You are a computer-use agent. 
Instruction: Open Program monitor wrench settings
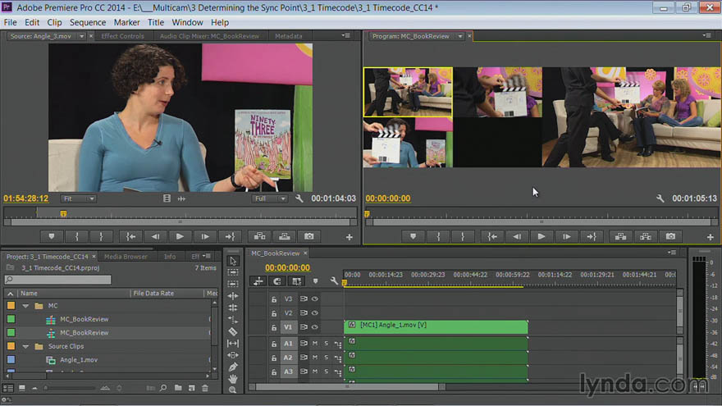click(660, 198)
